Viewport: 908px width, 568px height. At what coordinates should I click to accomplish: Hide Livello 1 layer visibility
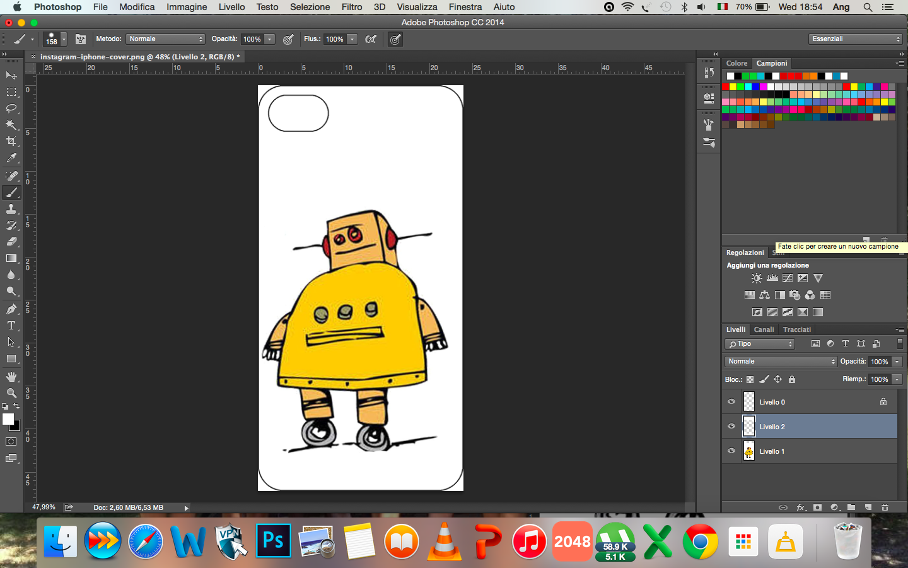tap(731, 451)
